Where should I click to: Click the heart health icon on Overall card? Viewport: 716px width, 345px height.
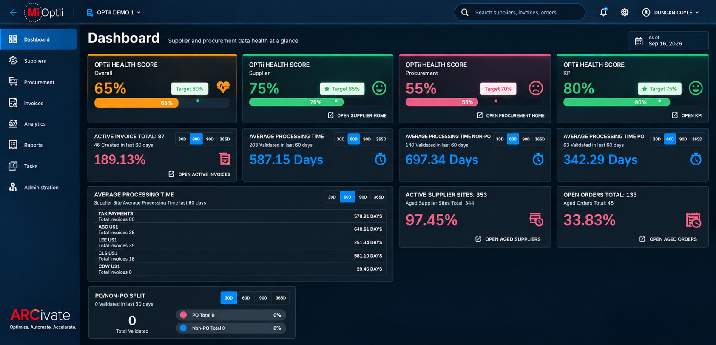[x=223, y=87]
